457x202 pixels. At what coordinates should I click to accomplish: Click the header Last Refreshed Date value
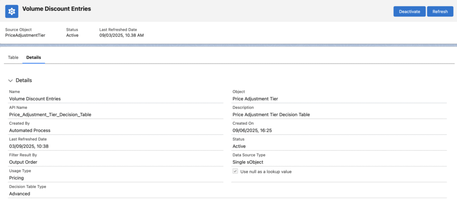tap(121, 35)
